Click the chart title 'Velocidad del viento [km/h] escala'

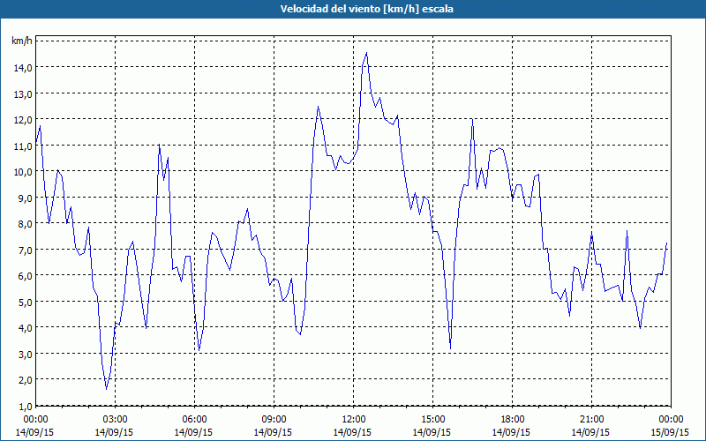point(366,9)
